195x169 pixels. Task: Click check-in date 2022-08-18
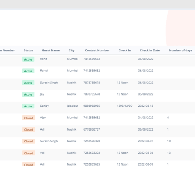pos(145,106)
